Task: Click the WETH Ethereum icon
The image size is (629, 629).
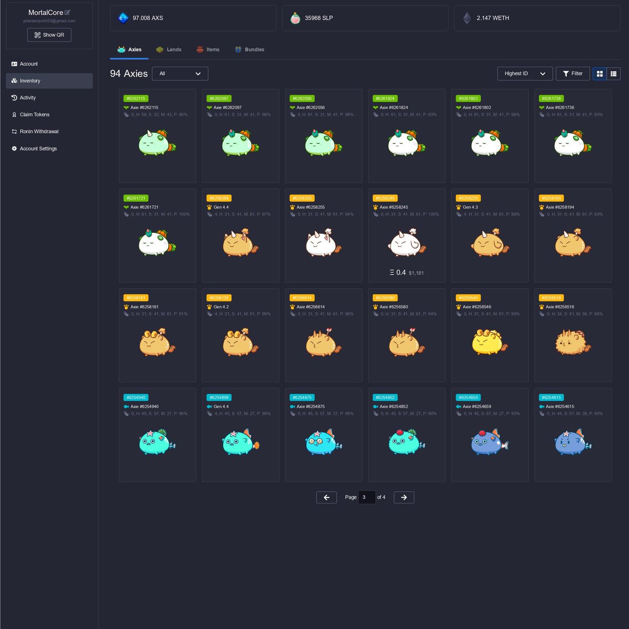Action: coord(467,18)
